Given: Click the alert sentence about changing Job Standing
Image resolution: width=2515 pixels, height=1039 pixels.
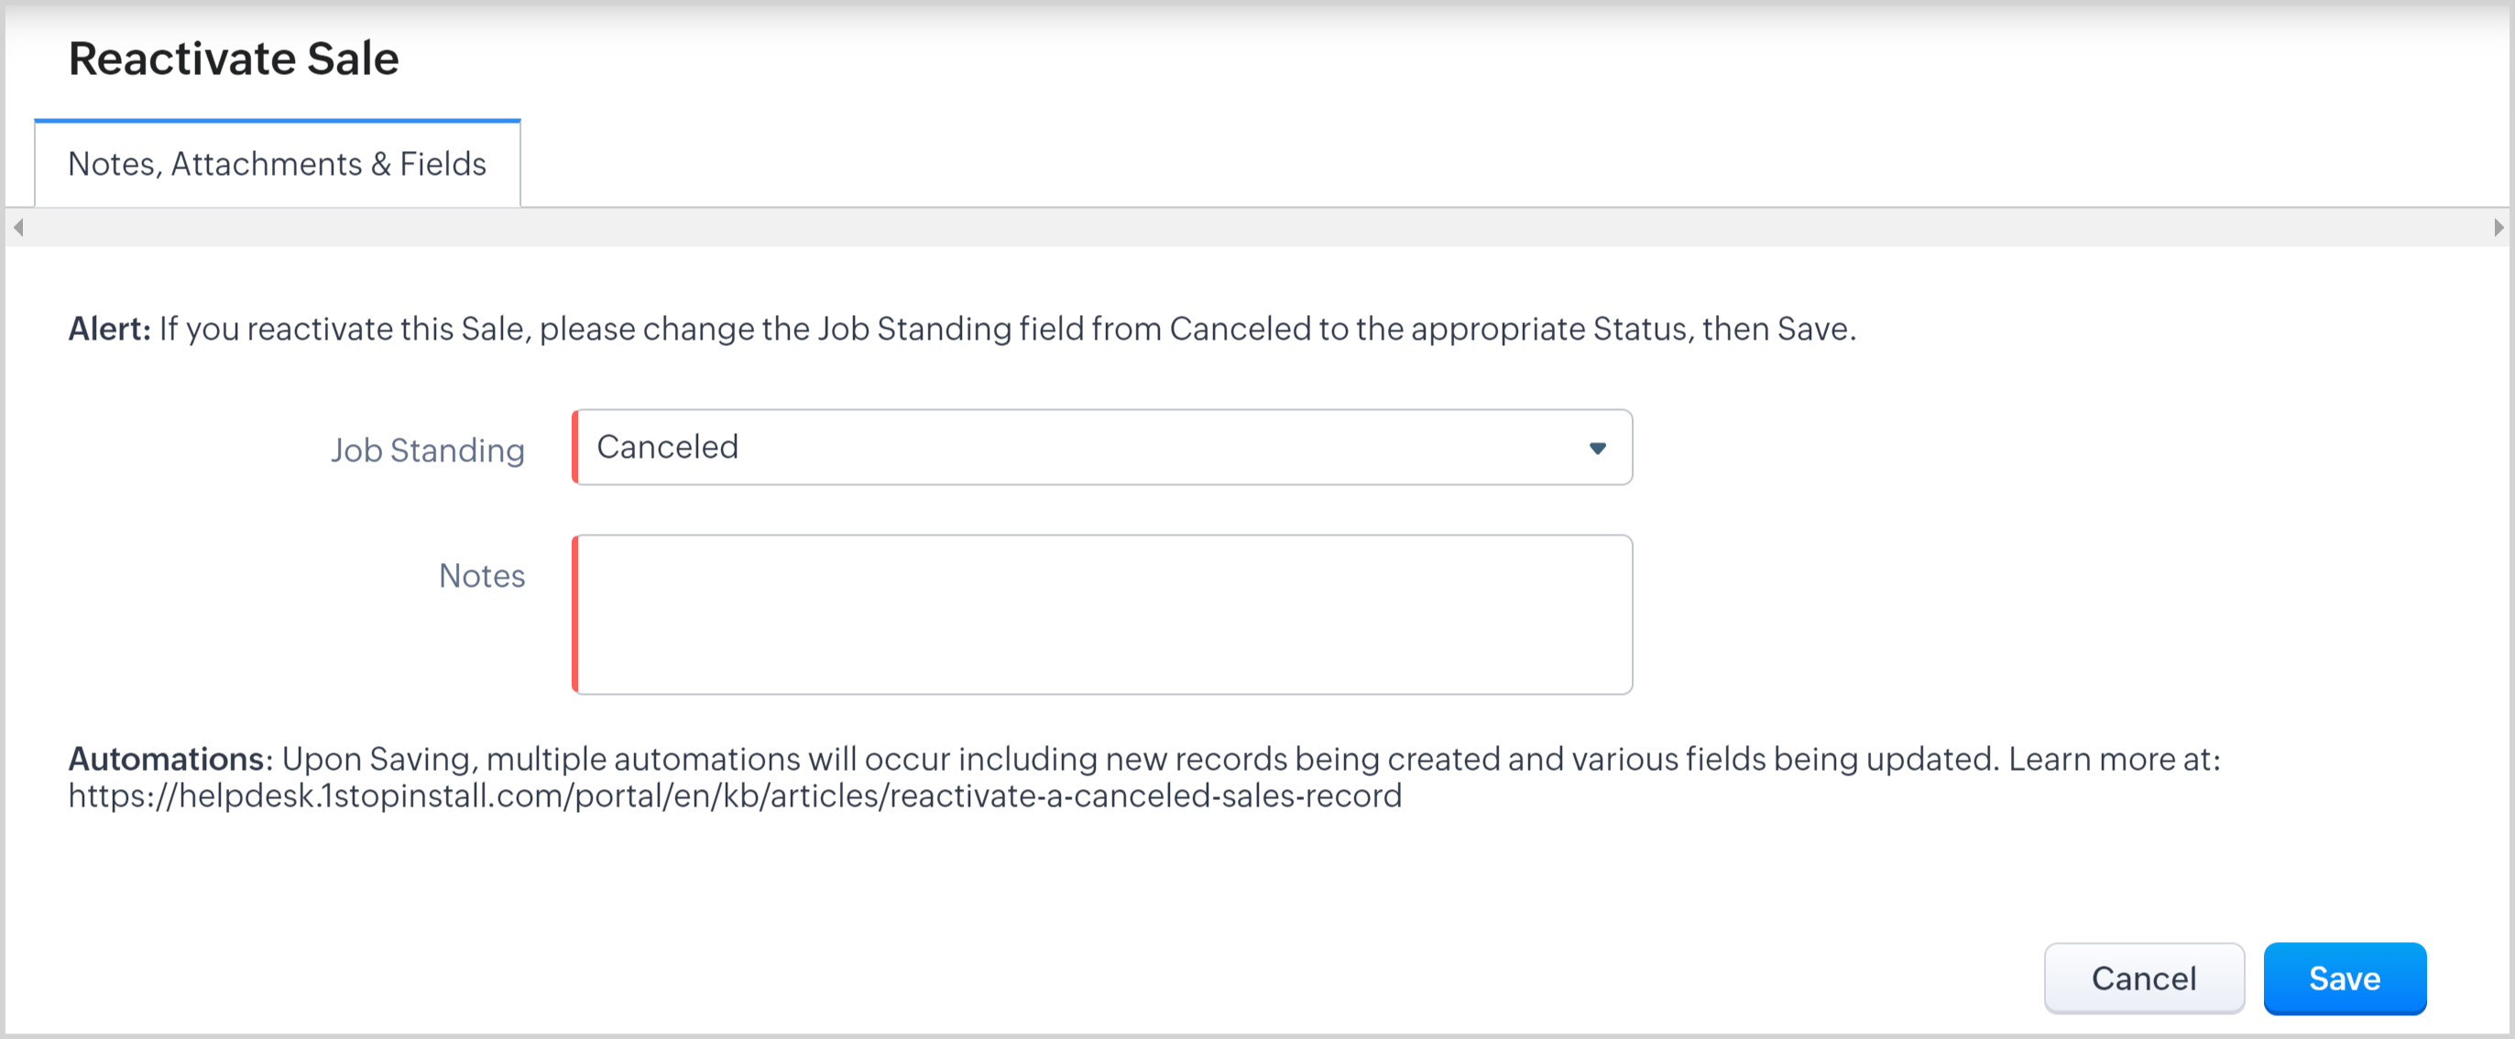Looking at the screenshot, I should pos(1008,329).
